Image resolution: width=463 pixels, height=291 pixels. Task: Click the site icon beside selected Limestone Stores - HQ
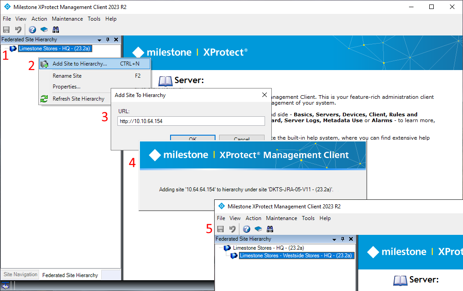click(13, 48)
